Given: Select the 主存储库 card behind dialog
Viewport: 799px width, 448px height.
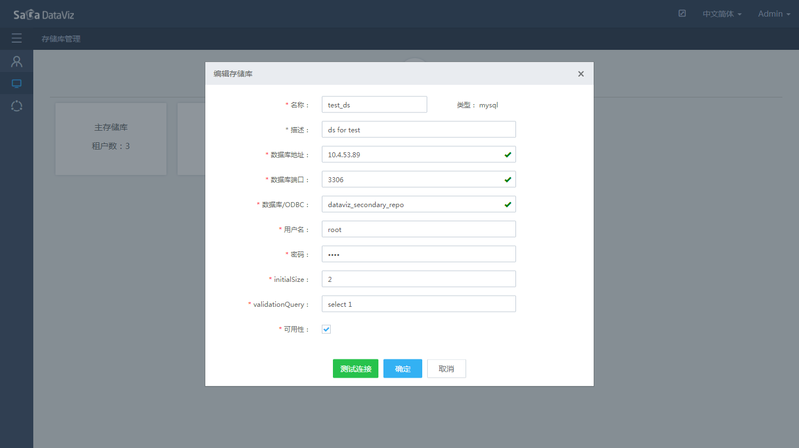Looking at the screenshot, I should pos(111,139).
